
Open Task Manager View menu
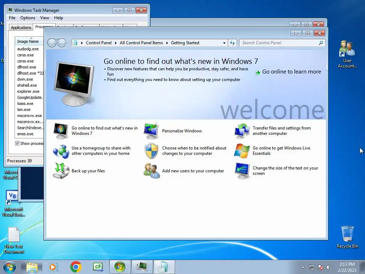45,18
